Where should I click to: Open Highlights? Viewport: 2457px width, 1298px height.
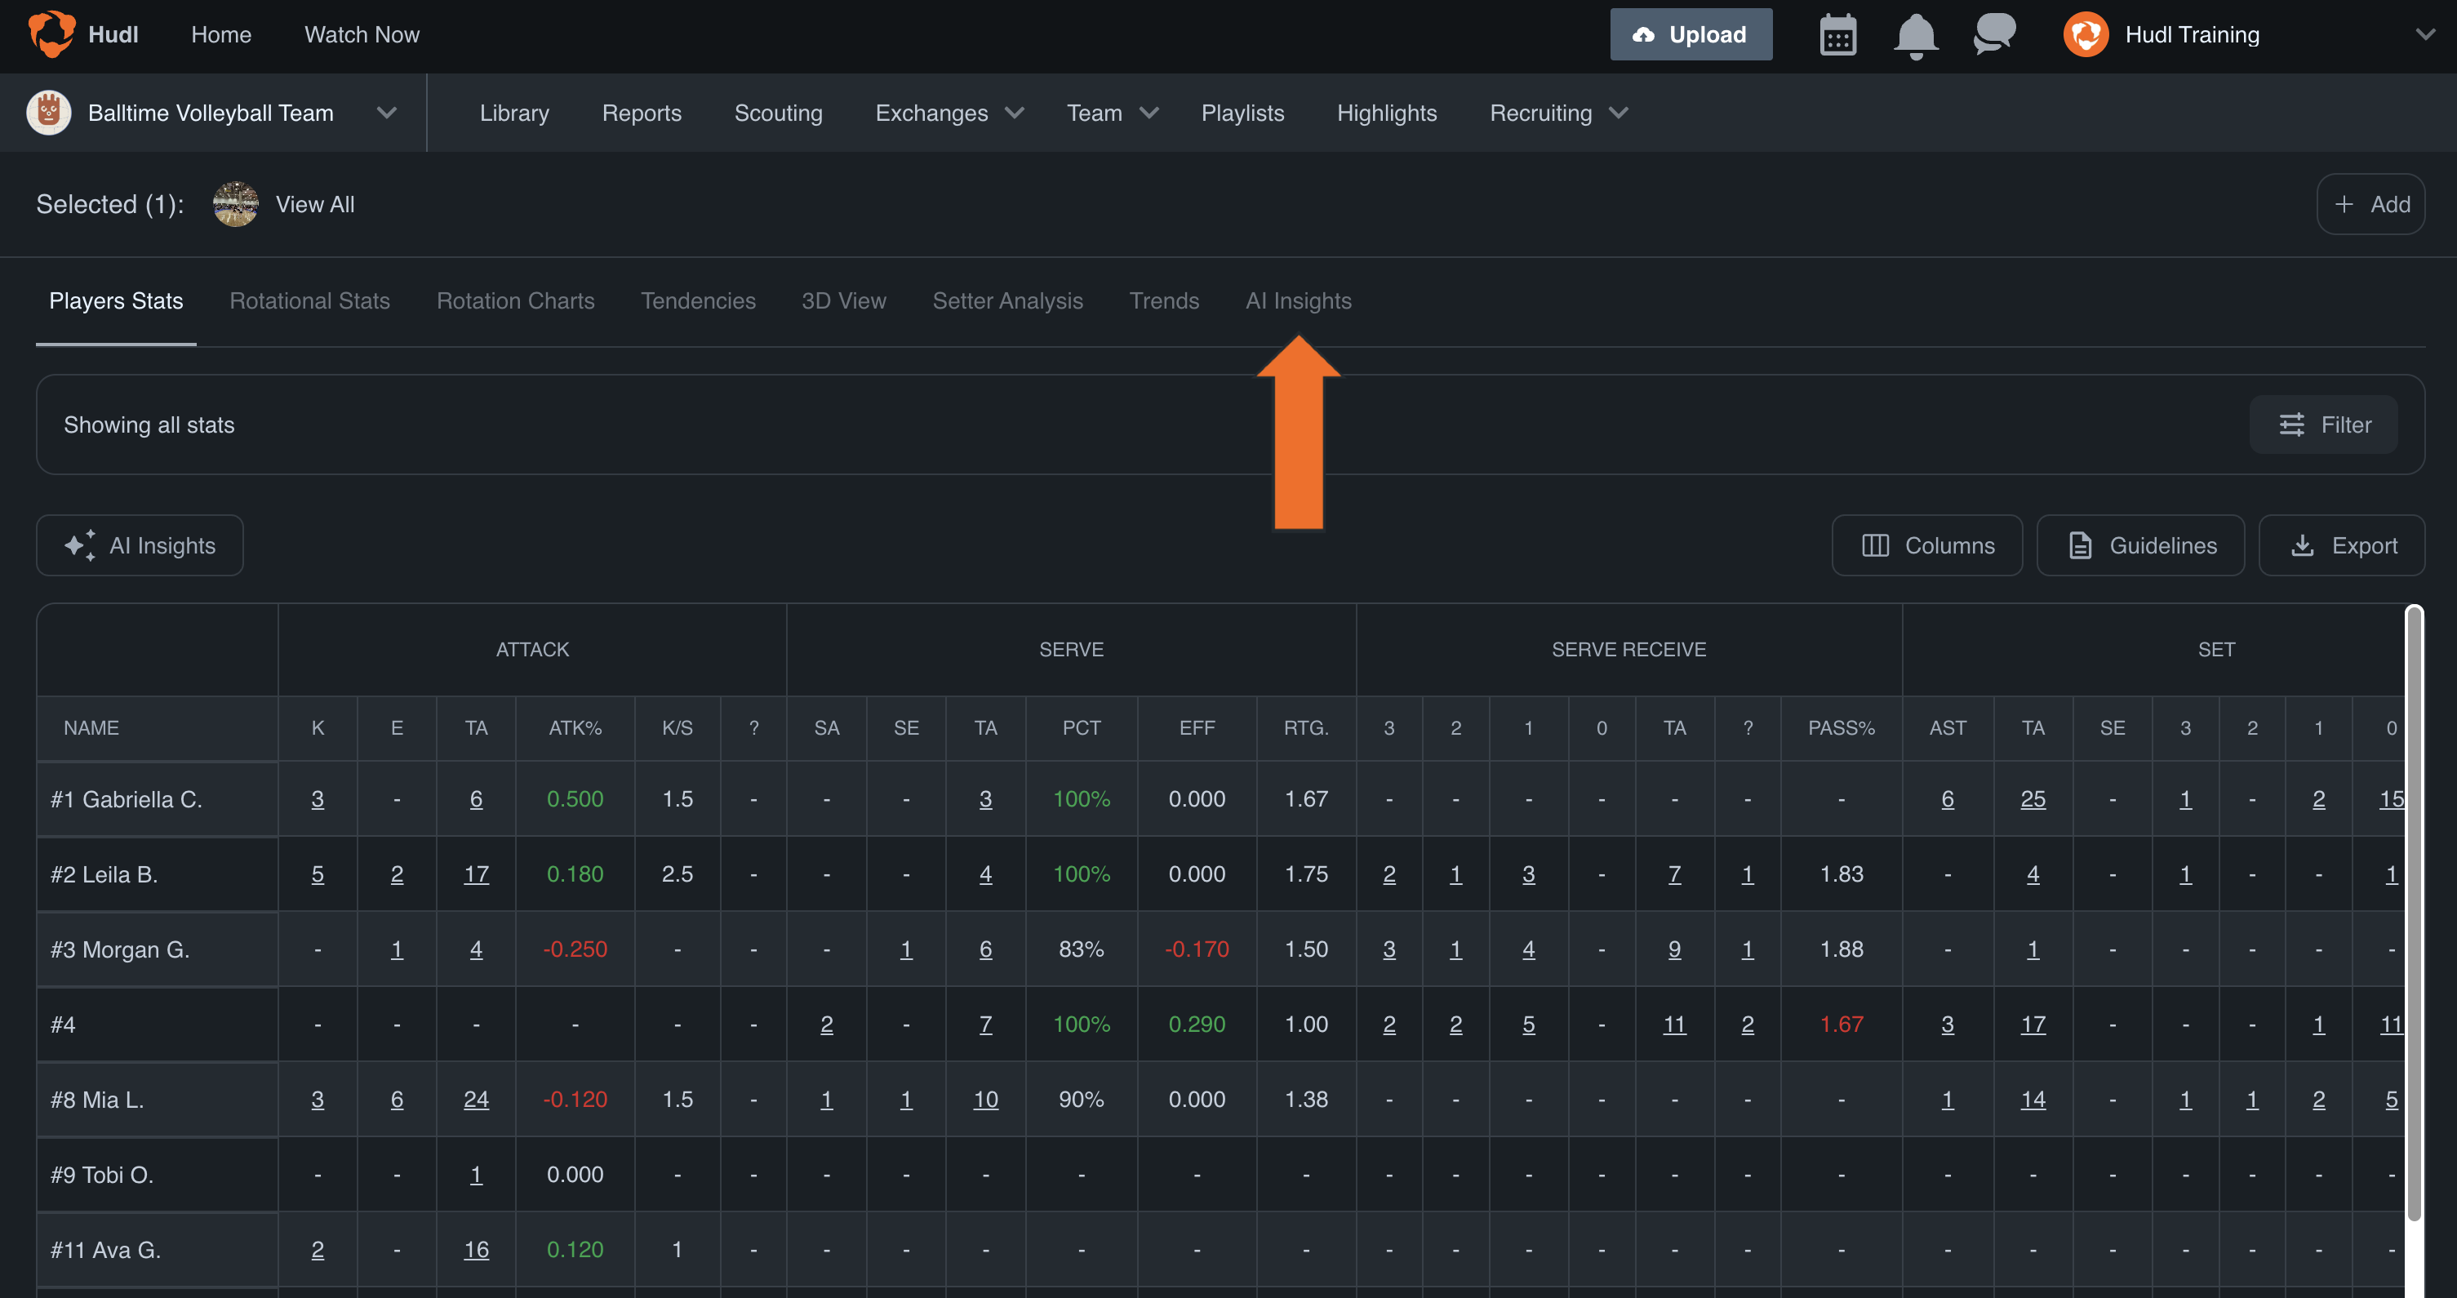click(1386, 113)
